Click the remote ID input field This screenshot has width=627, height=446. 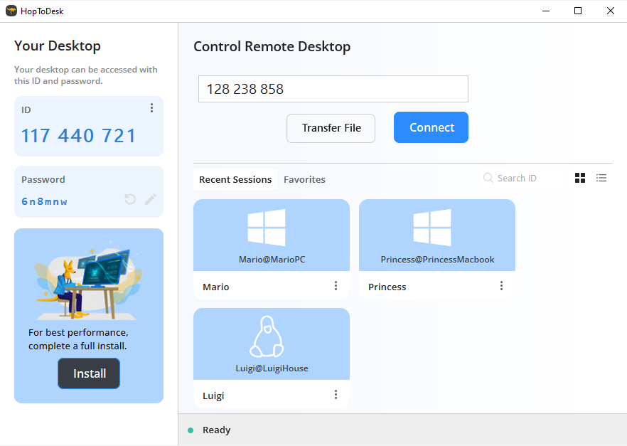[333, 89]
